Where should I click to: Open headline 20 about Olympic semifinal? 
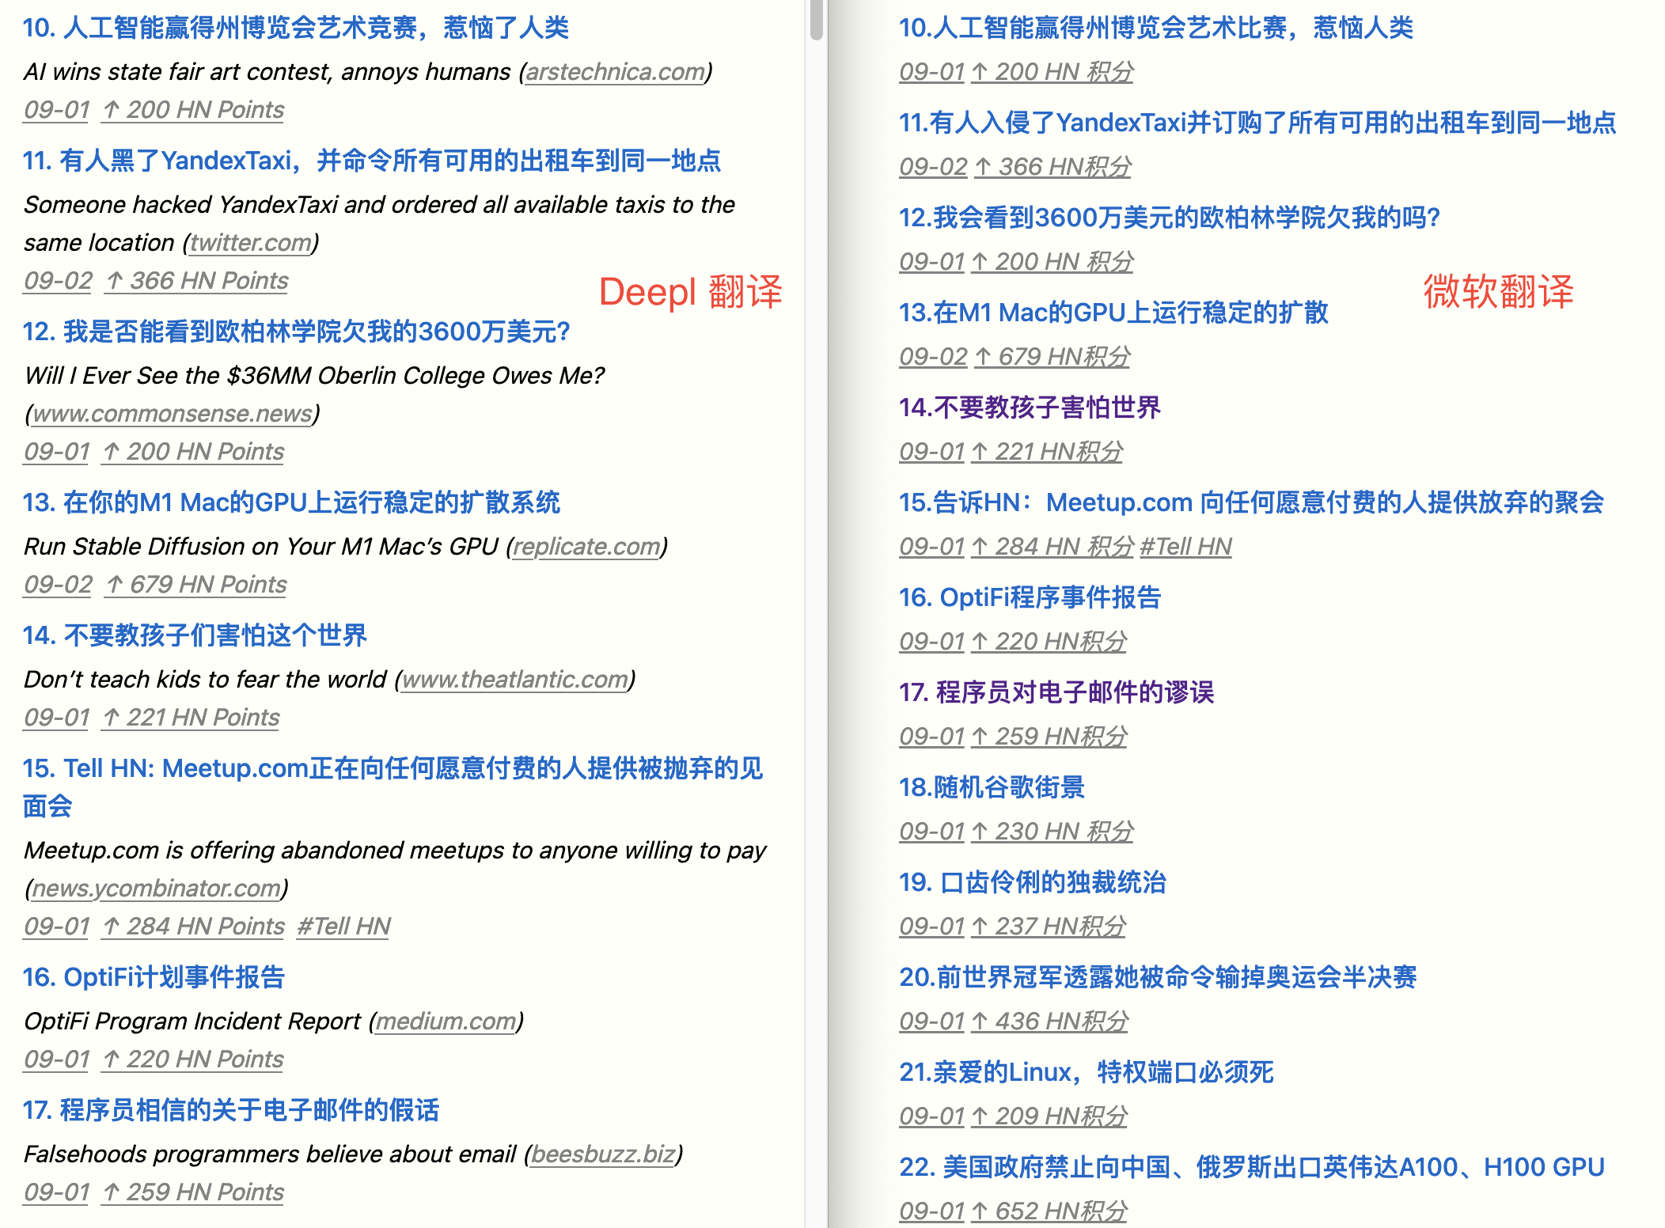[1158, 977]
